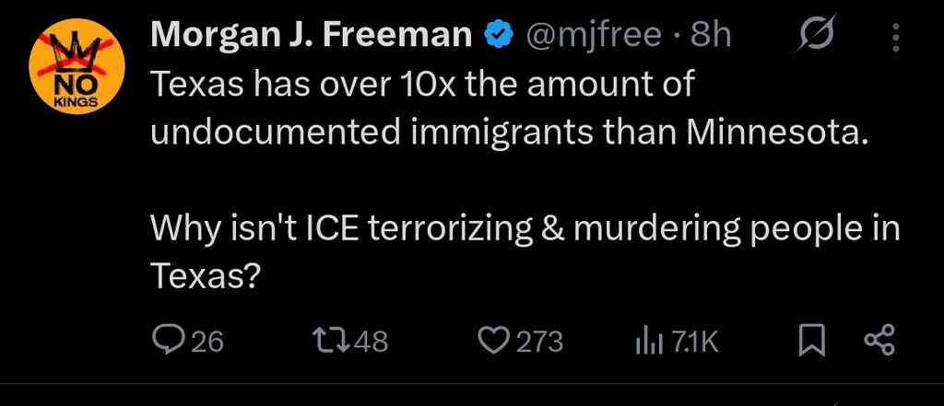
Task: Open the tweet text about Texas immigrants
Action: click(x=508, y=110)
